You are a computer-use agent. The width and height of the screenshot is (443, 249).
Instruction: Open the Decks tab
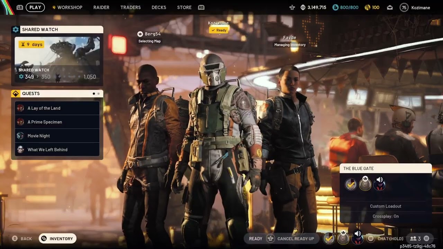[159, 7]
